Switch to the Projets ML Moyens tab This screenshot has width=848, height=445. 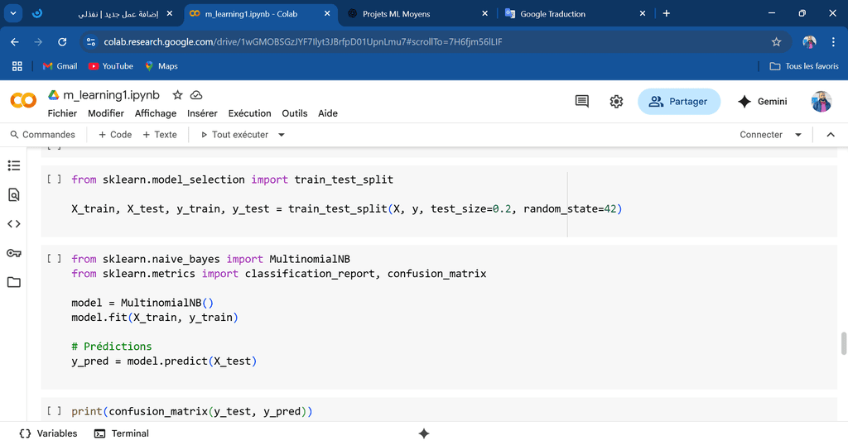pos(417,13)
